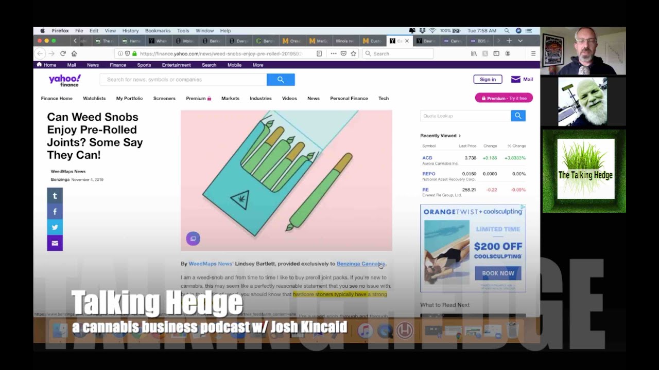
Task: Open the Tools menu
Action: coord(183,31)
